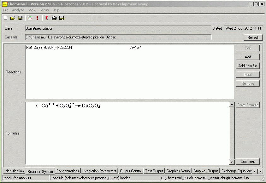This screenshot has height=183, width=266.
Task: Click the right arrow to scroll the tabs
Action: (261, 171)
